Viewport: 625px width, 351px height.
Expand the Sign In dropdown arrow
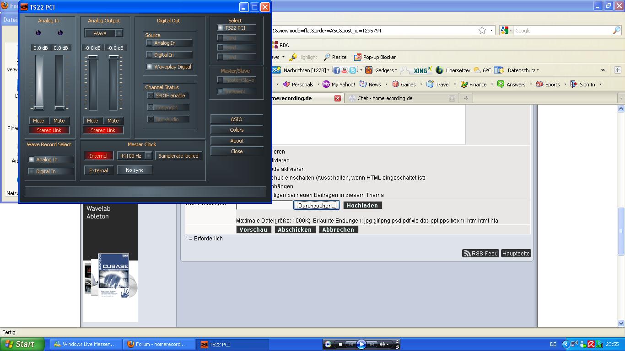click(x=600, y=85)
